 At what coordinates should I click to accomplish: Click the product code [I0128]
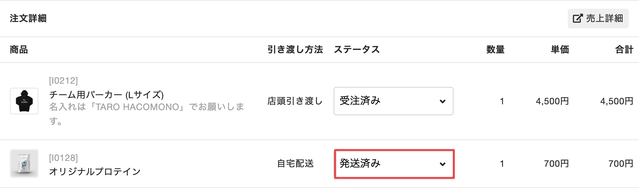click(x=63, y=158)
